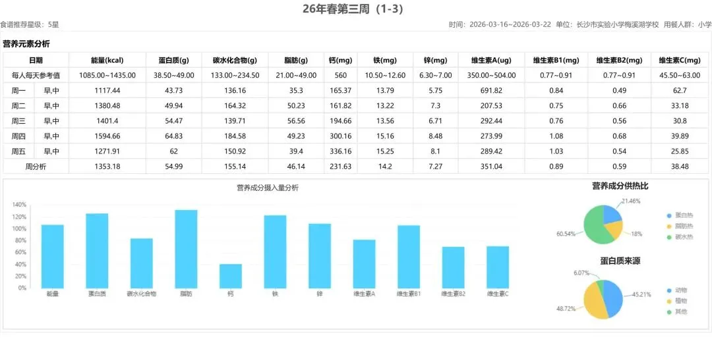Click the reference energy range 1085.00~1435.00
The height and width of the screenshot is (343, 712).
107,75
